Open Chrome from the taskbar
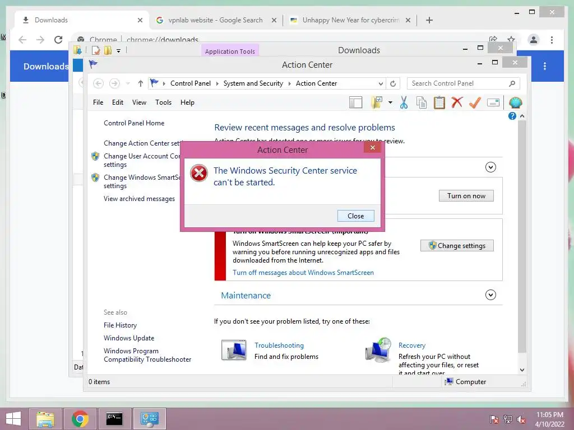This screenshot has width=574, height=430. click(80, 419)
